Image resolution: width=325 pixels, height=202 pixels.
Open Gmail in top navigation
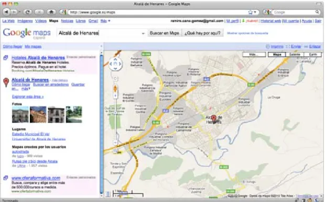point(93,21)
